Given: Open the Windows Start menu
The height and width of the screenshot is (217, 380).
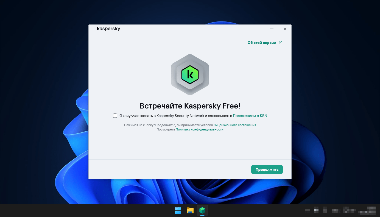Looking at the screenshot, I should 178,210.
